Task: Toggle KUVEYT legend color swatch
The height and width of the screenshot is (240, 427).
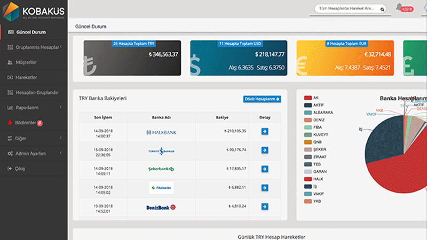Action: [308, 135]
